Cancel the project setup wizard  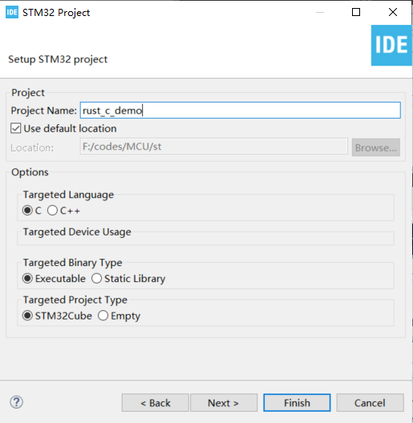(370, 403)
